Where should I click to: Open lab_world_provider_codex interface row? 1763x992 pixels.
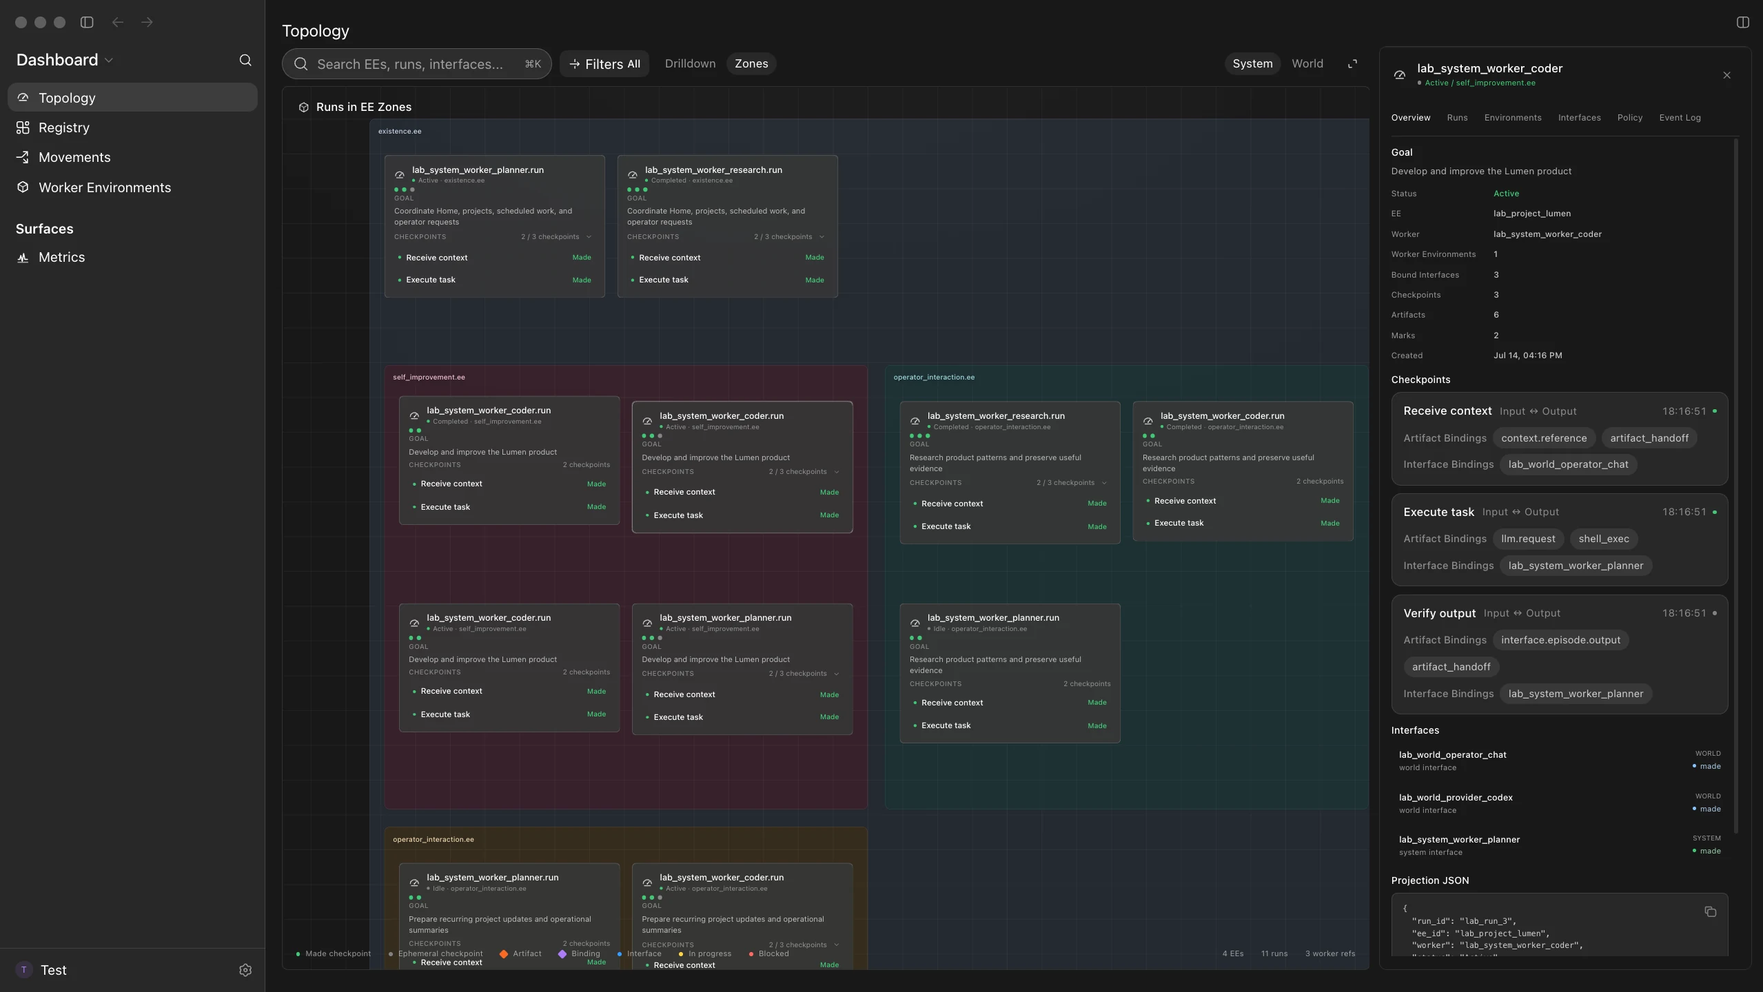[1559, 803]
